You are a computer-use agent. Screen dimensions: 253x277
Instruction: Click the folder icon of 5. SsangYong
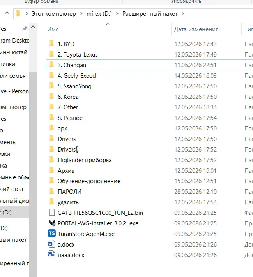click(51, 86)
